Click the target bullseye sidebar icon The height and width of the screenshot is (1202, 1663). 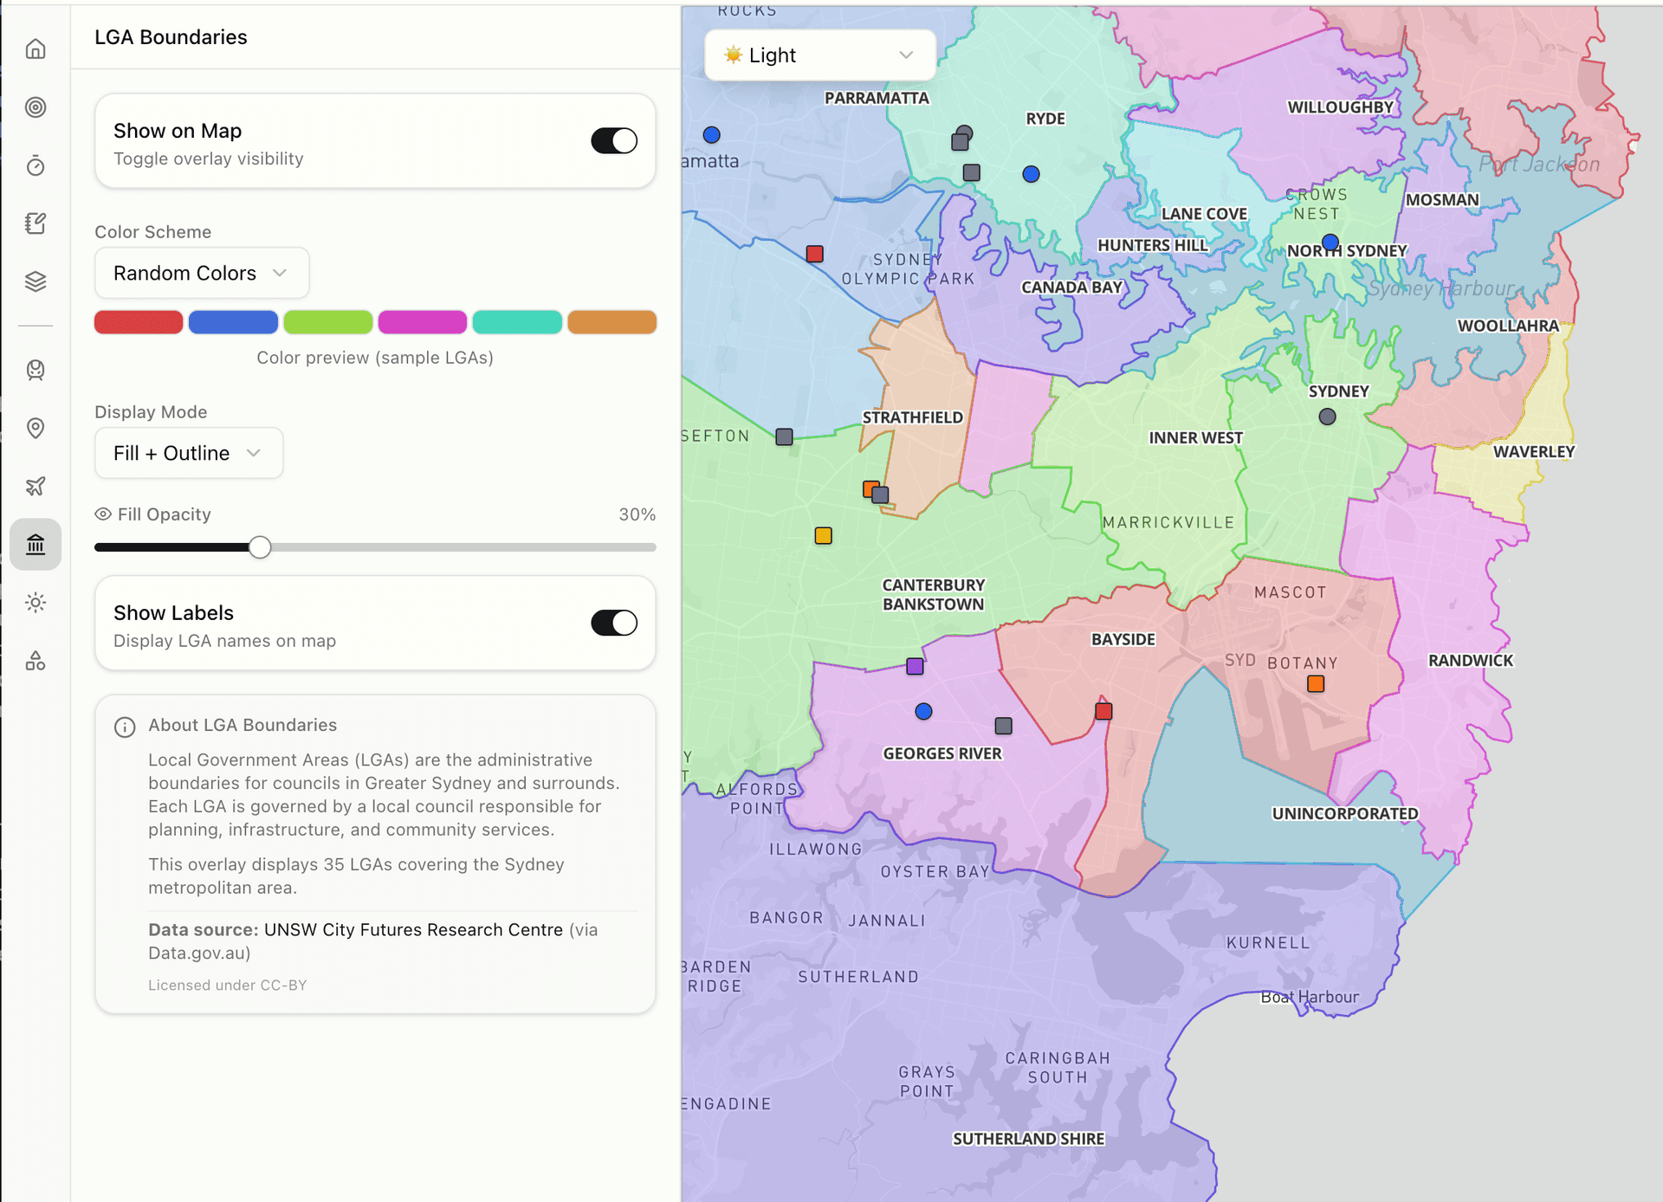[x=36, y=107]
